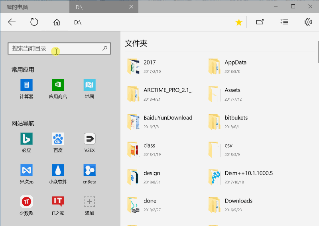The height and width of the screenshot is (226, 319).
Task: Click the 网站导航 heading
Action: (x=23, y=123)
